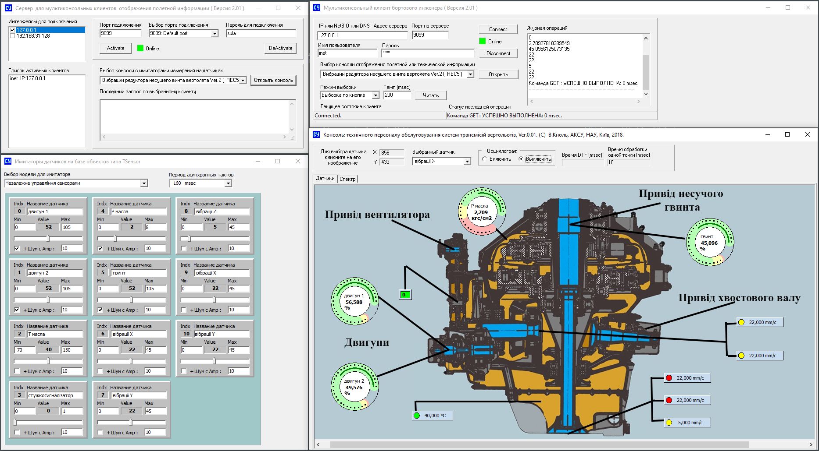The width and height of the screenshot is (819, 451).
Task: Enable the 192.168.31.128 interface checkbox
Action: (x=12, y=36)
